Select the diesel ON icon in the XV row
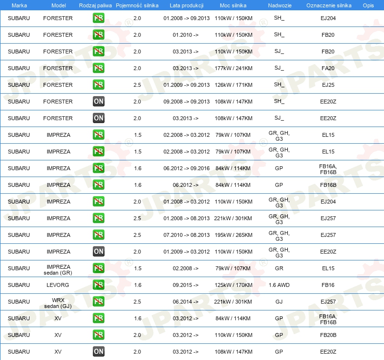The image size is (384, 360). pyautogui.click(x=99, y=352)
